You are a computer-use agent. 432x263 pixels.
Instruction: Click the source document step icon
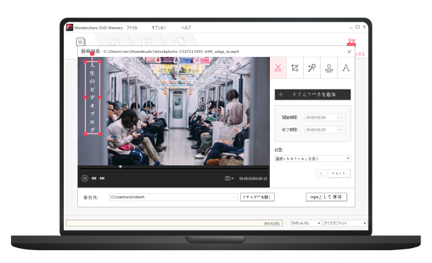pos(81,42)
